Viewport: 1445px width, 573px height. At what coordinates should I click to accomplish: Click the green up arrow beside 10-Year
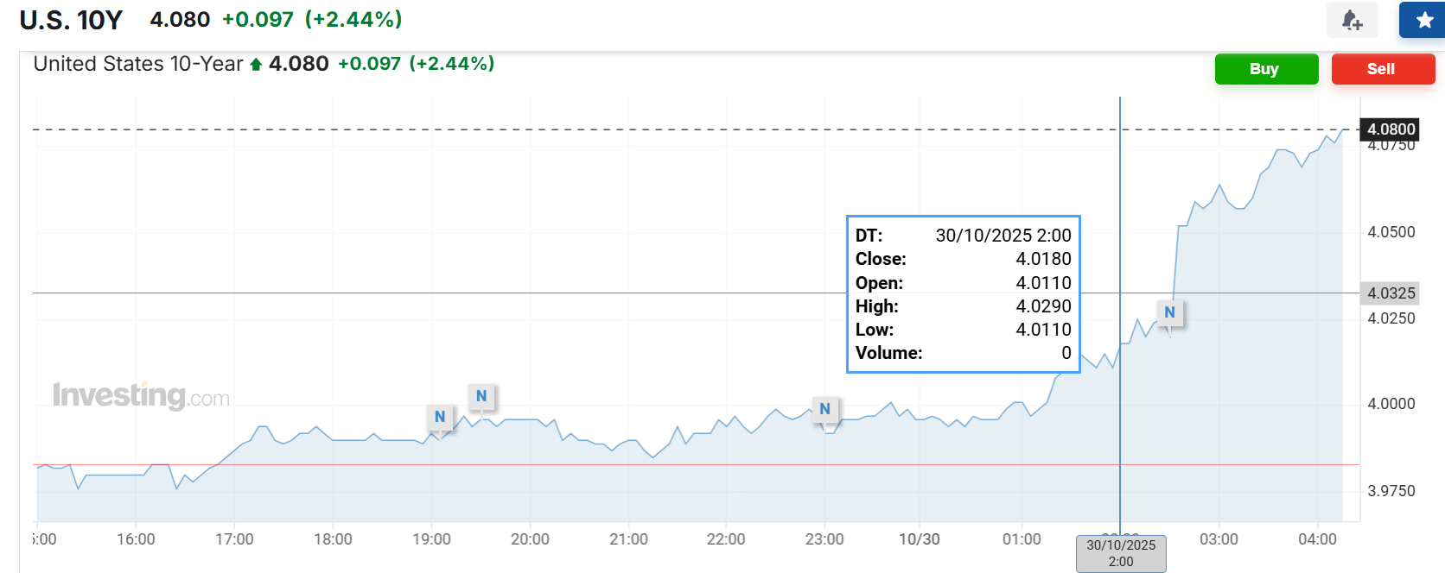[x=256, y=65]
